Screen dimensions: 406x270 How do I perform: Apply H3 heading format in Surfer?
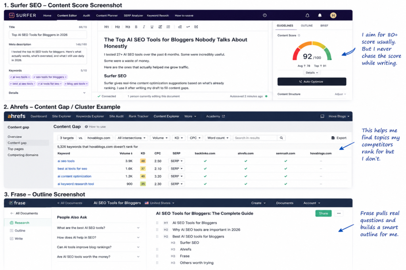point(128,27)
